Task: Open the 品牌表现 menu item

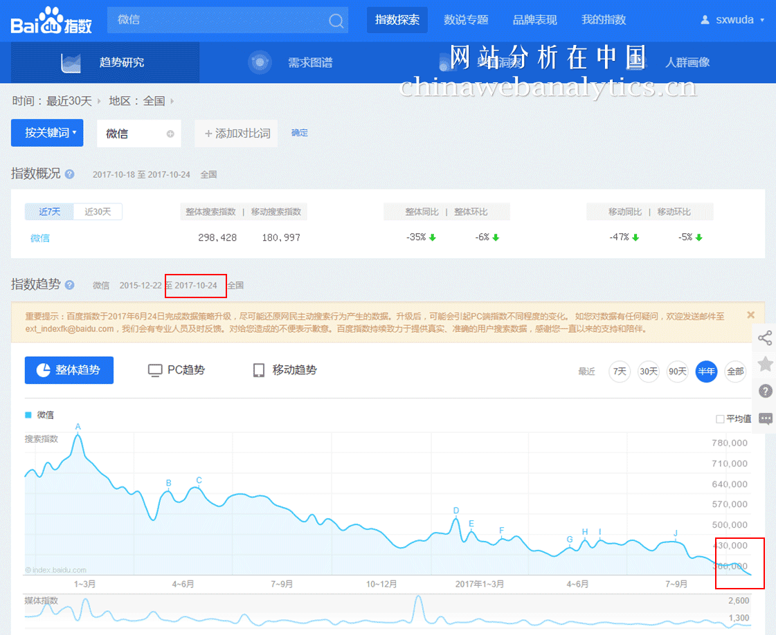Action: 534,20
